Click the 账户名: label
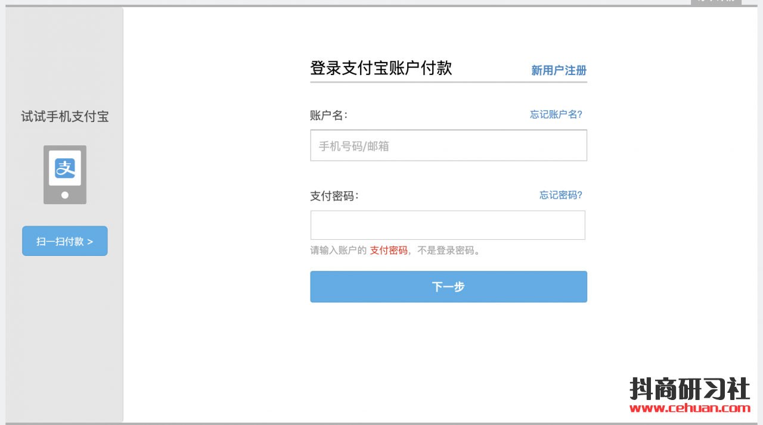The width and height of the screenshot is (763, 425). pyautogui.click(x=328, y=115)
